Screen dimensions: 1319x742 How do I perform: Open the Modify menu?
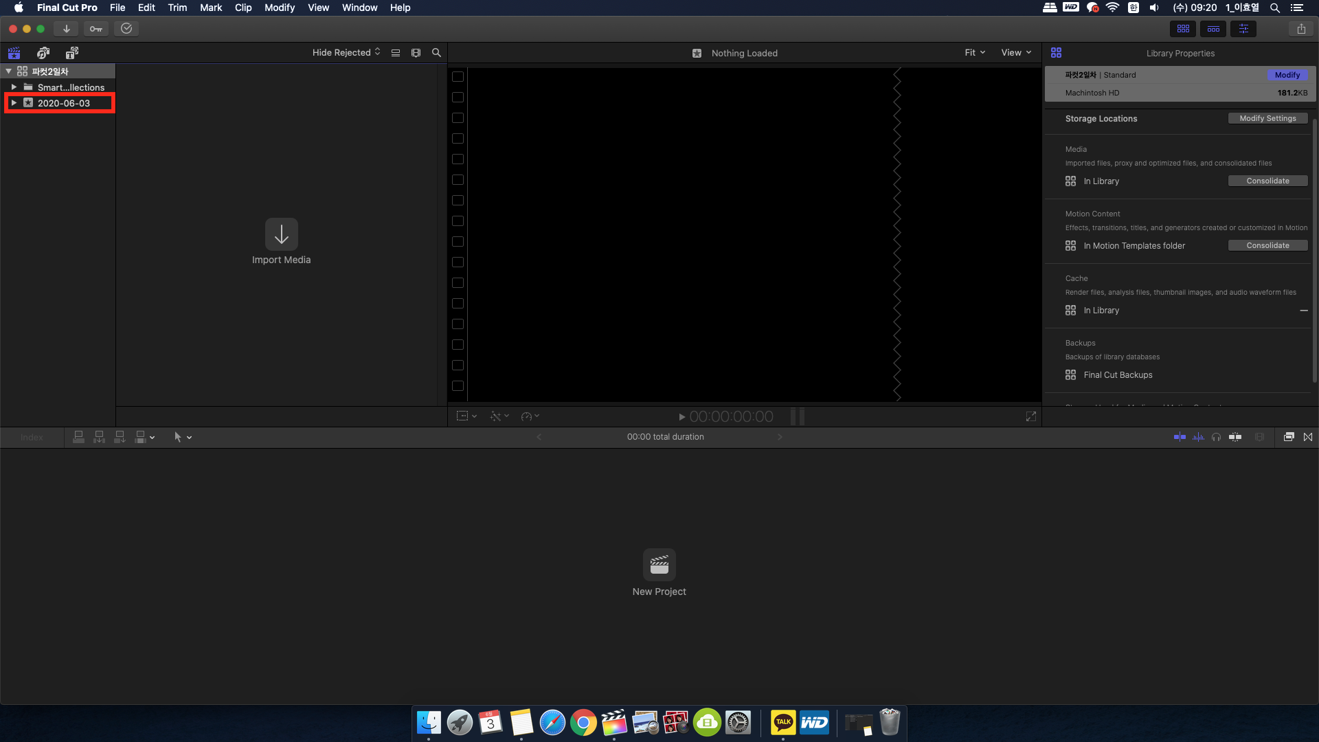point(280,8)
